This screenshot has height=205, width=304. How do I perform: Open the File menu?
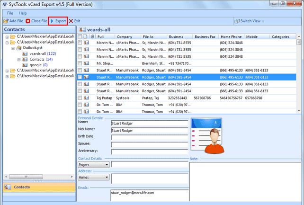coord(10,13)
